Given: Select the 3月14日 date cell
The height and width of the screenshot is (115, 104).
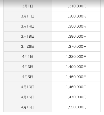Looking at the screenshot, I should (x=28, y=26).
